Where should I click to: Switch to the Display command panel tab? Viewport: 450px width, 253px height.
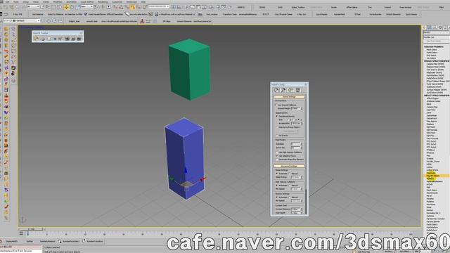445,27
